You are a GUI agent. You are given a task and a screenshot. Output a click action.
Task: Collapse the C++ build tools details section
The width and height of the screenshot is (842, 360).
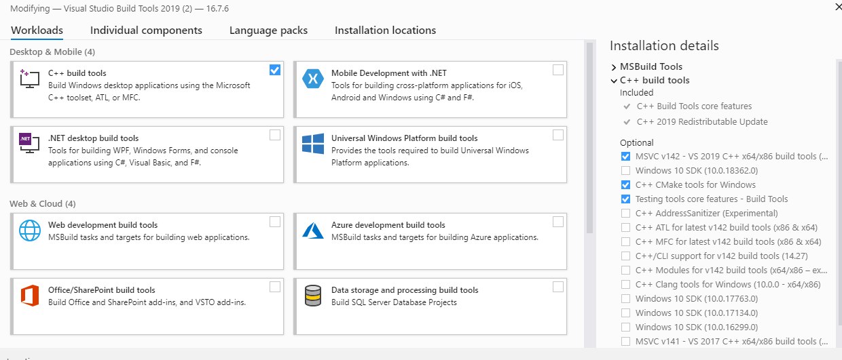click(614, 81)
